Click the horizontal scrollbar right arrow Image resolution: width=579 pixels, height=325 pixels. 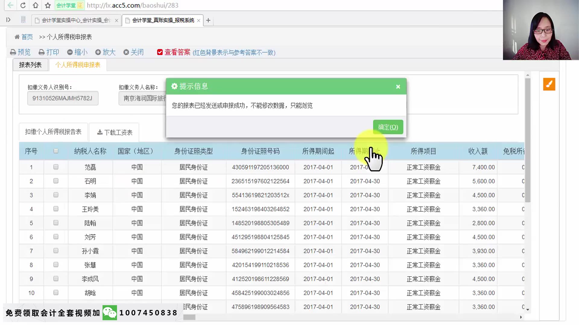tap(521, 317)
